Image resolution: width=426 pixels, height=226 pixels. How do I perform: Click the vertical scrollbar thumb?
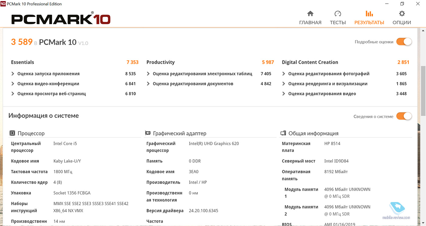pyautogui.click(x=423, y=91)
